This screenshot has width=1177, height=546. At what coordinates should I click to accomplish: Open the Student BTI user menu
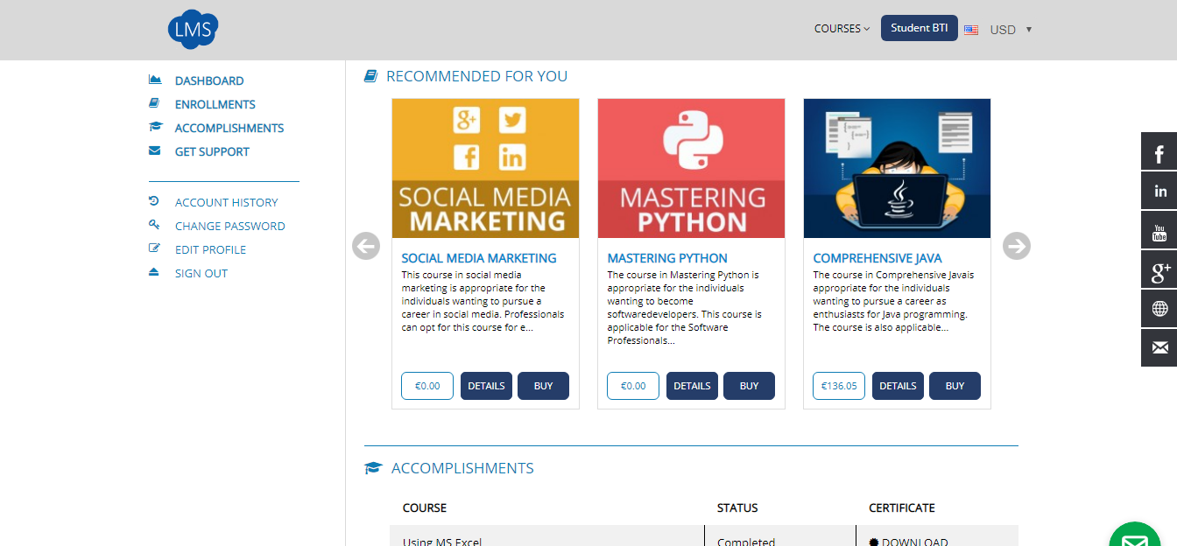coord(919,28)
